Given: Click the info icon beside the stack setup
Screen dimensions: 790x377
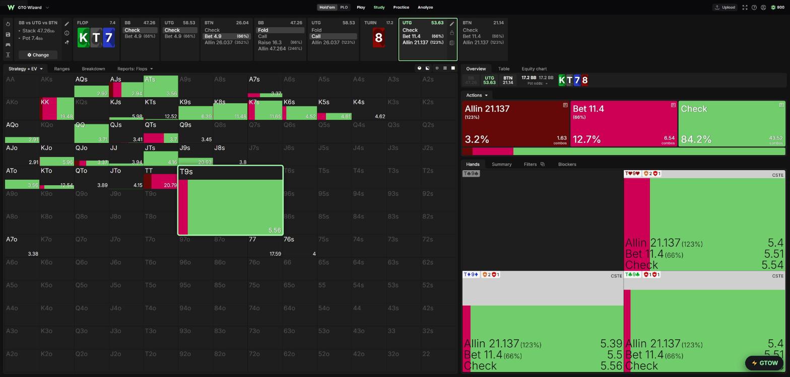Looking at the screenshot, I should pyautogui.click(x=67, y=33).
